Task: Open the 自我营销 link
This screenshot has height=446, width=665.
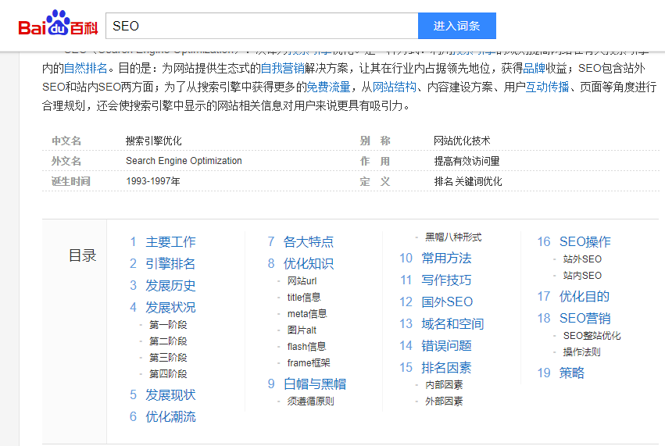Action: point(283,68)
